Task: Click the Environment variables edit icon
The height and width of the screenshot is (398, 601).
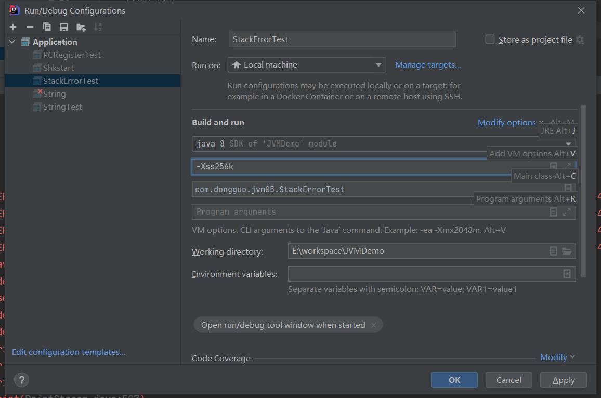Action: click(x=567, y=274)
